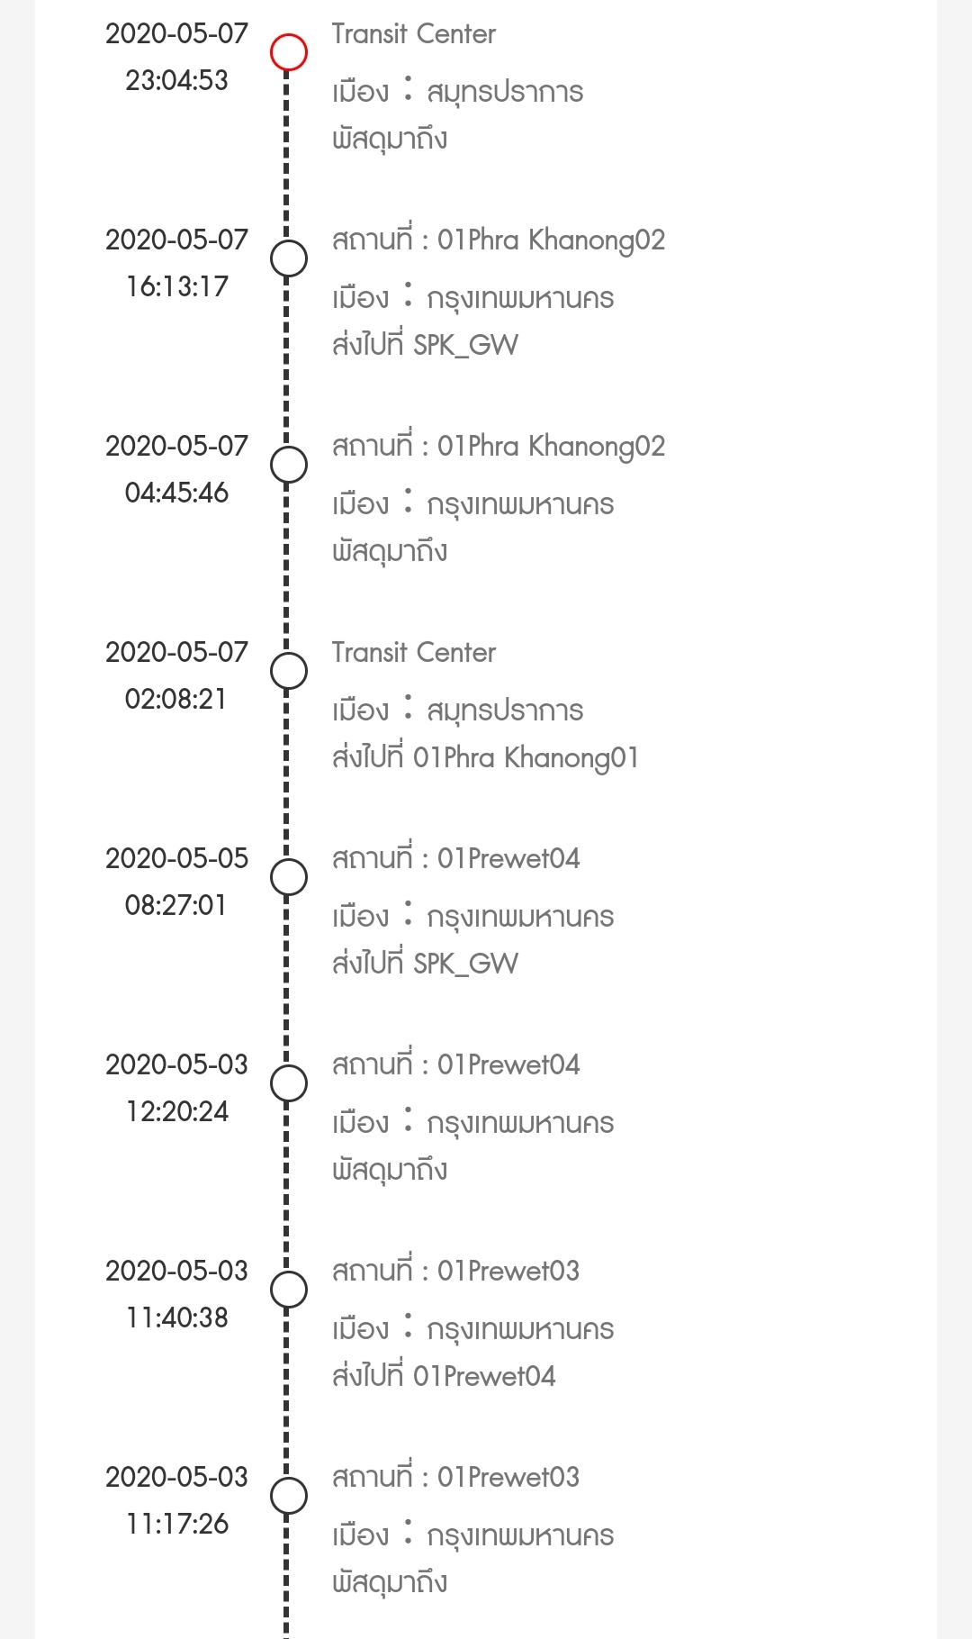The height and width of the screenshot is (1639, 972).
Task: Click timeline marker for 2020-05-05 event
Action: coord(289,877)
